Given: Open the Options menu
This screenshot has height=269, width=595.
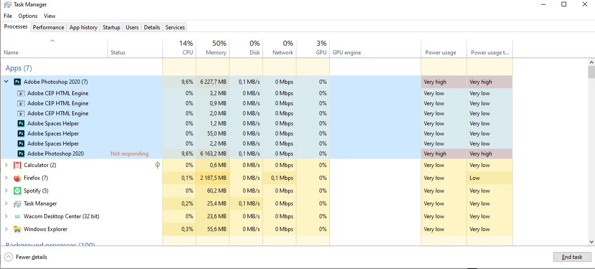Looking at the screenshot, I should click(28, 16).
